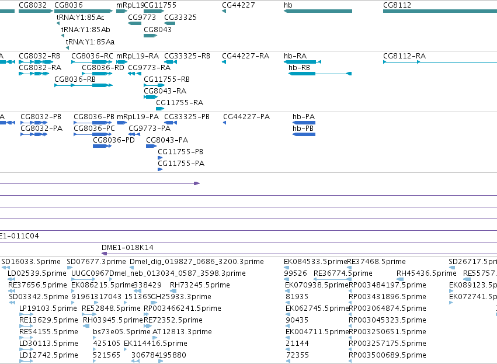
Task: Click the CG11755-PB protein label
Action: click(180, 152)
